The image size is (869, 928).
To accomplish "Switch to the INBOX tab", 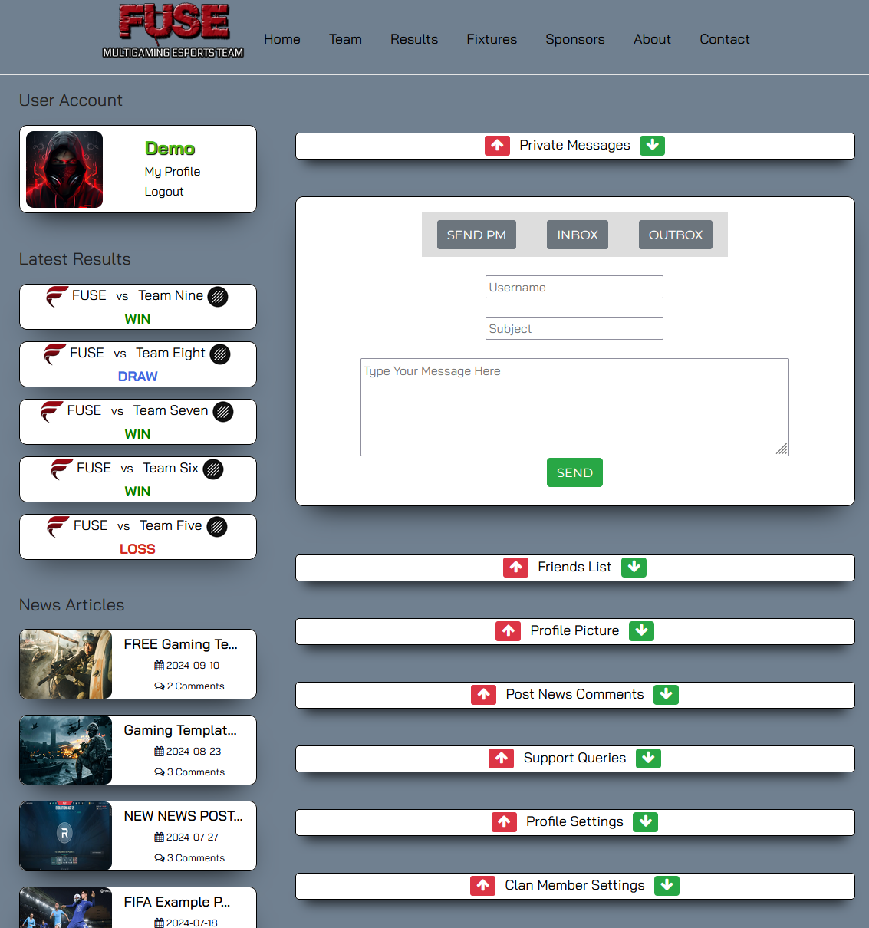I will coord(577,235).
